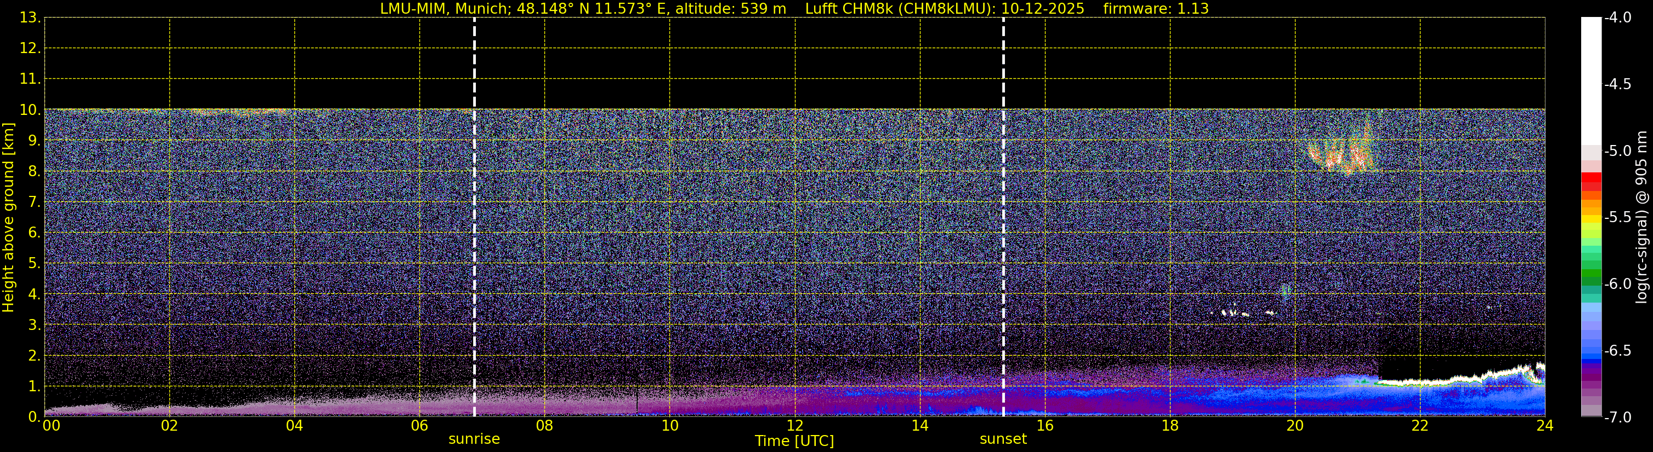
Task: Click the '10.' tick on the height axis
Action: 30,109
